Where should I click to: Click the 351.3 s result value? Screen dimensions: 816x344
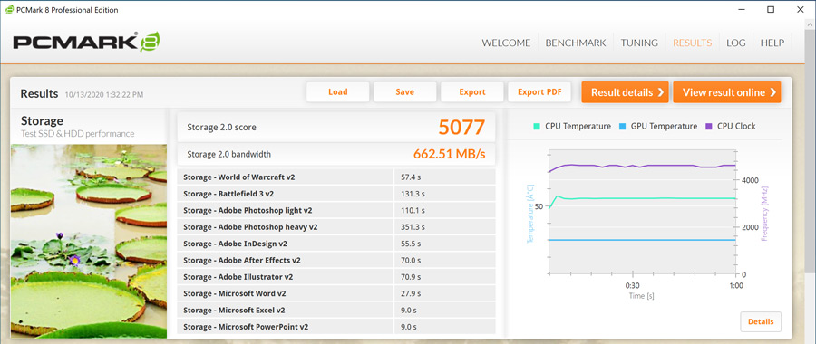point(413,227)
